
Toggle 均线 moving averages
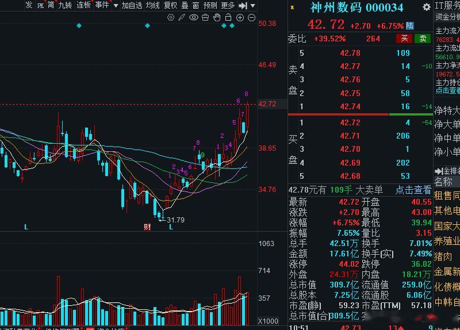point(153,5)
